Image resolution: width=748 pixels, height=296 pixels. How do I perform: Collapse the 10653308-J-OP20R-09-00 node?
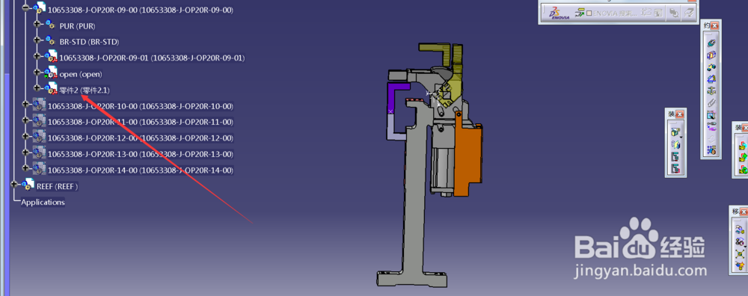pos(25,8)
